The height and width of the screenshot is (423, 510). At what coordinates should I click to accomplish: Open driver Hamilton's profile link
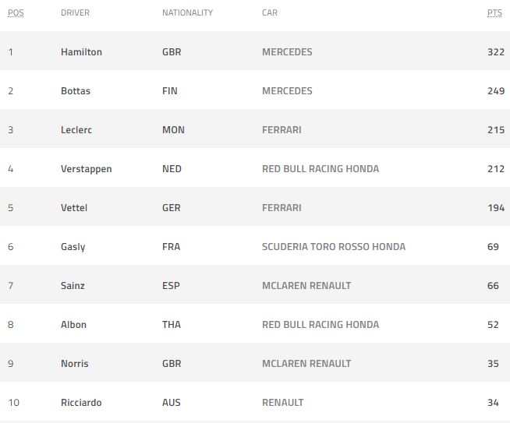coord(81,52)
